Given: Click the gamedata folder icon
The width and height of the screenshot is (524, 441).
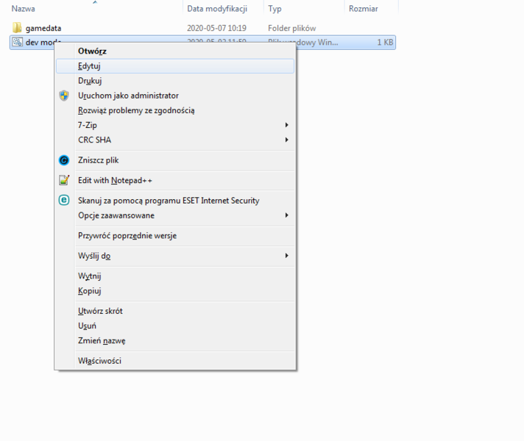Looking at the screenshot, I should 18,28.
